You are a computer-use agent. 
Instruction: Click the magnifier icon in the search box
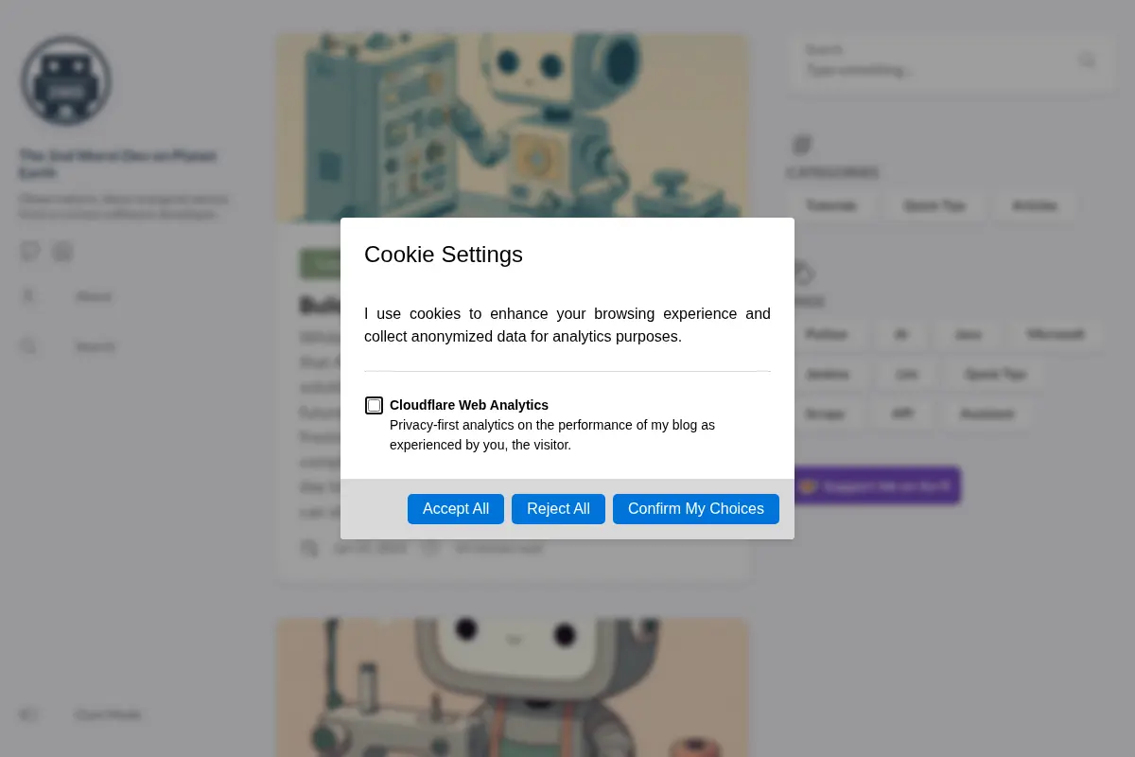(x=1087, y=61)
